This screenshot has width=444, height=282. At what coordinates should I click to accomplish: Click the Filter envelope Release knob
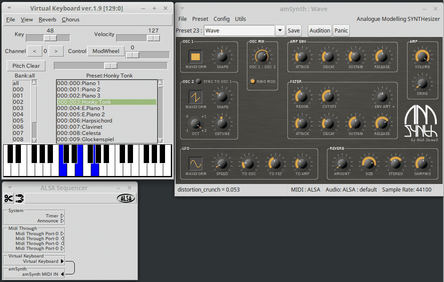coord(382,123)
